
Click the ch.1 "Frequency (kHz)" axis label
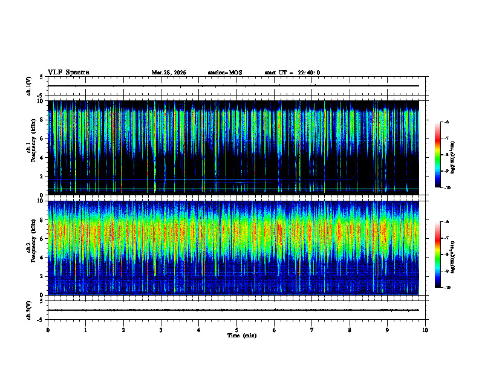pyautogui.click(x=33, y=140)
